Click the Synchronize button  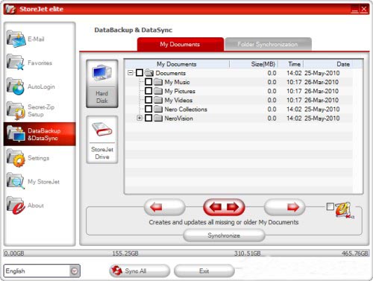pyautogui.click(x=224, y=236)
